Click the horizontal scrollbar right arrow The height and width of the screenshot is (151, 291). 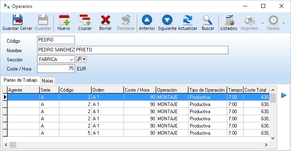(266, 145)
